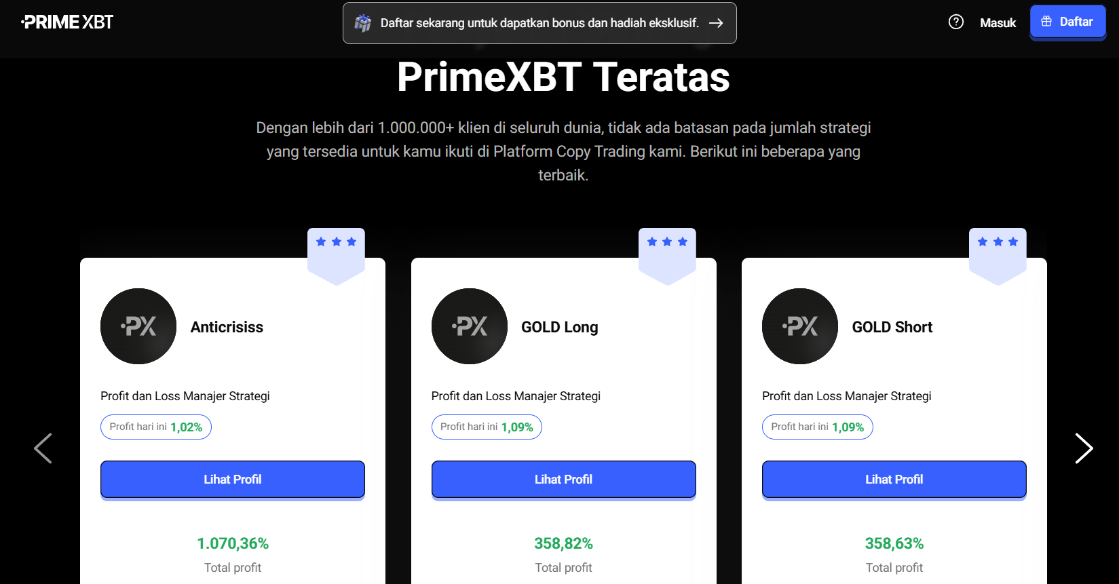Screen dimensions: 1119x584
Task: Click the GOLD Short strategy name
Action: pyautogui.click(x=892, y=328)
